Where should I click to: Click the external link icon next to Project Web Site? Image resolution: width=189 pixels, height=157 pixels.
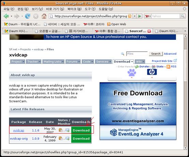point(175,60)
